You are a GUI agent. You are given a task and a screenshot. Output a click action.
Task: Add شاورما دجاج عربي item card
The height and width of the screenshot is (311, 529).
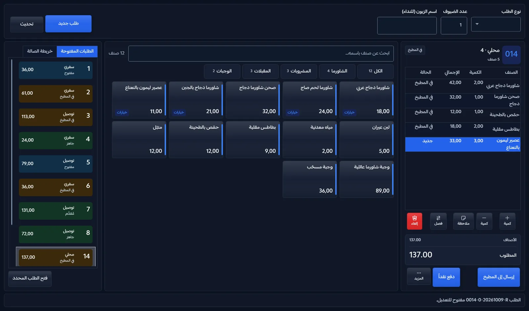point(367,100)
